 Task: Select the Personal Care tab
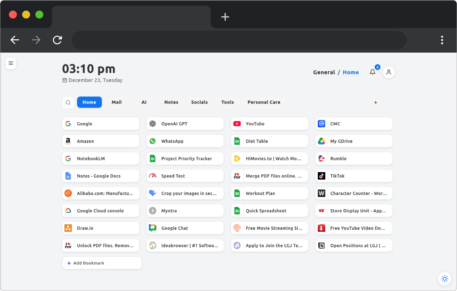point(264,102)
